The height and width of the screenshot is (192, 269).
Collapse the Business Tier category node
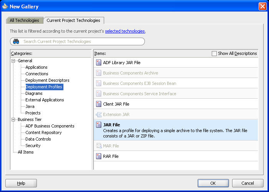click(13, 119)
